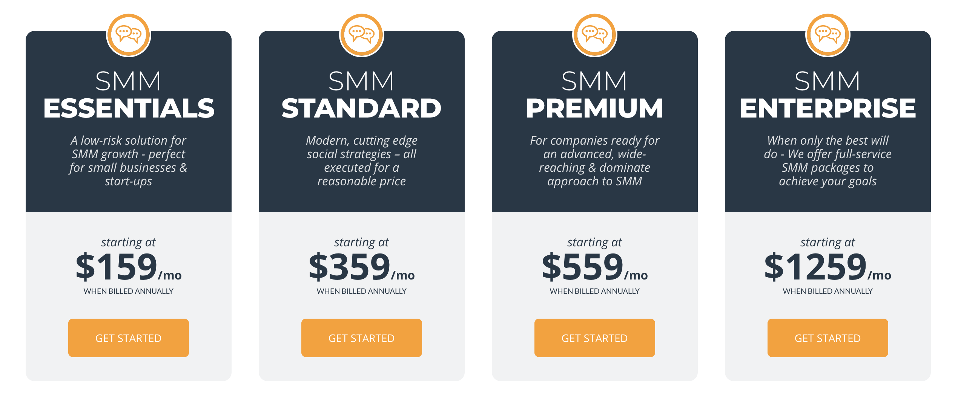The width and height of the screenshot is (958, 394).
Task: Click the Enterprise full-service packages description
Action: click(828, 161)
